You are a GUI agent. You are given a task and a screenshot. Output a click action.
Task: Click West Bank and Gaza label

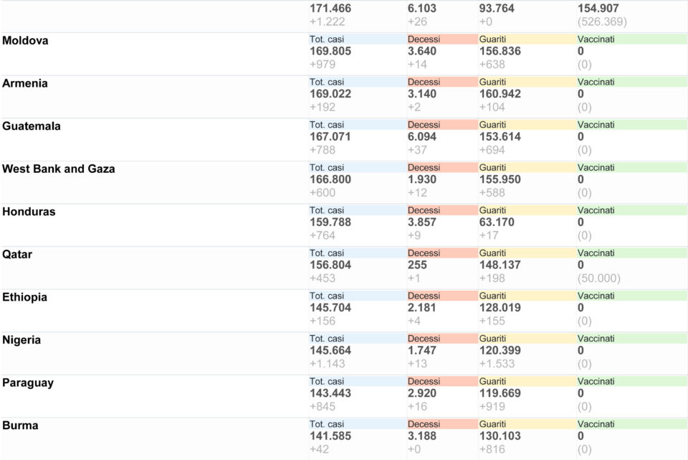click(x=58, y=169)
